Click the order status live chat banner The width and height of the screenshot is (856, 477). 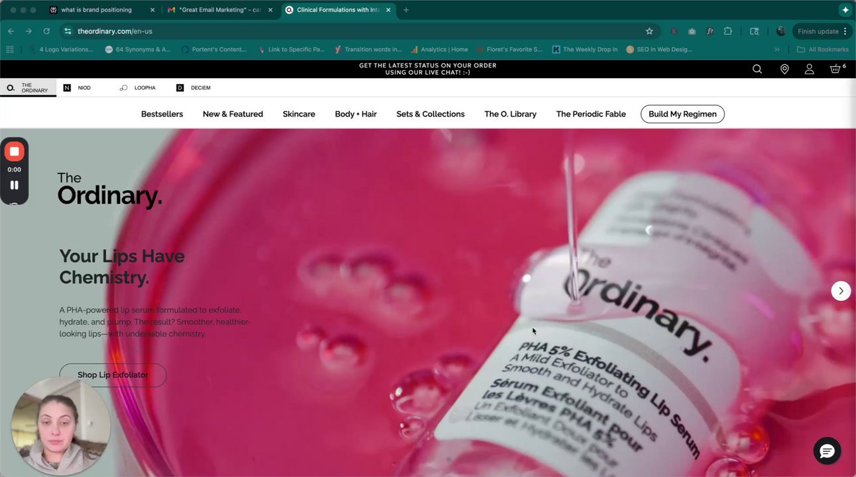(x=428, y=69)
